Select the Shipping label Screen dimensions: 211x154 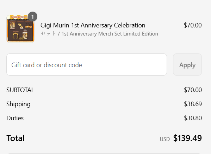coord(18,104)
